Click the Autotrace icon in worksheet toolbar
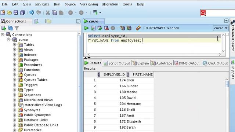The height and width of the screenshot is (132, 235). tap(129, 28)
